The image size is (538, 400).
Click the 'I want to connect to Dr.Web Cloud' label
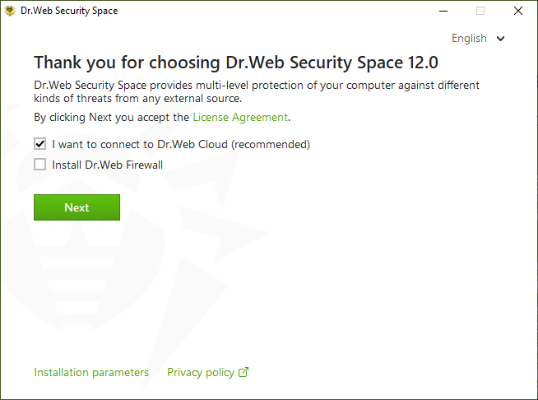point(181,144)
